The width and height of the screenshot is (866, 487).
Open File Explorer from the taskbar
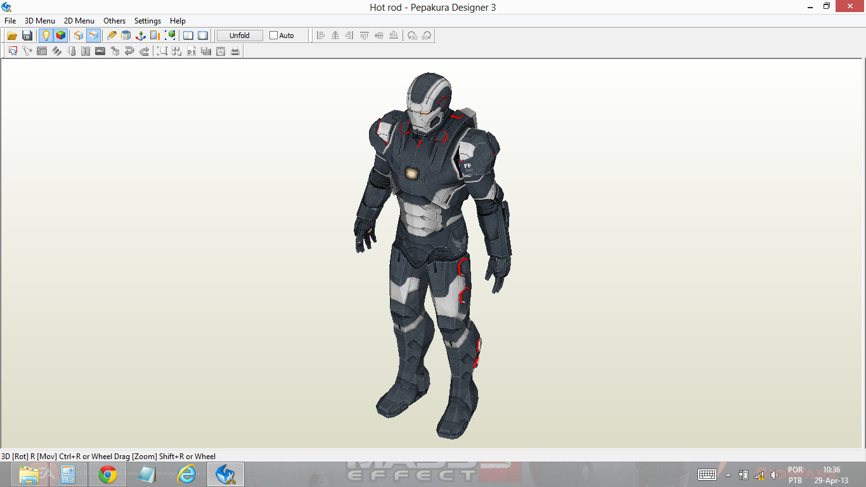click(x=29, y=474)
